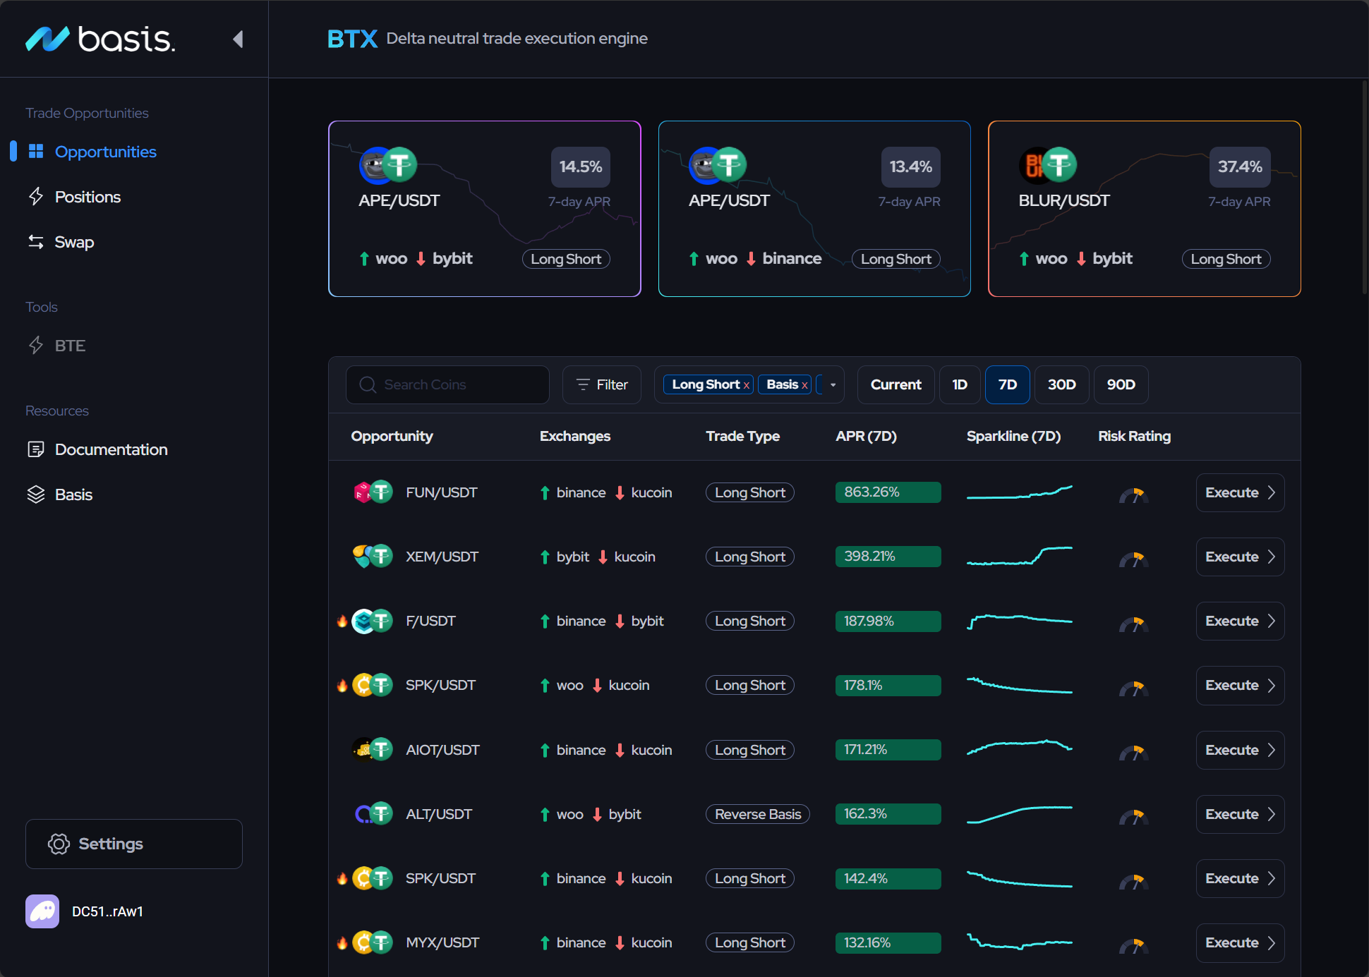Open the BTE tool
Screen dimensions: 1369x977
70,346
